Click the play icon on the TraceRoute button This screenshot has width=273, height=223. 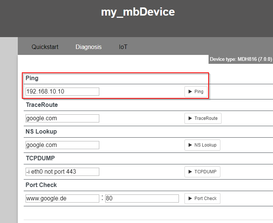pos(190,118)
